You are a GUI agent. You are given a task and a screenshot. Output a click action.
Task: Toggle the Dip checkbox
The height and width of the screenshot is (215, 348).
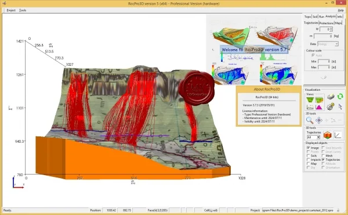click(309, 168)
